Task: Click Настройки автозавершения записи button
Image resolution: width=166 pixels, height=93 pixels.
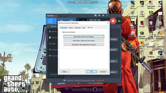Action: coord(84,45)
